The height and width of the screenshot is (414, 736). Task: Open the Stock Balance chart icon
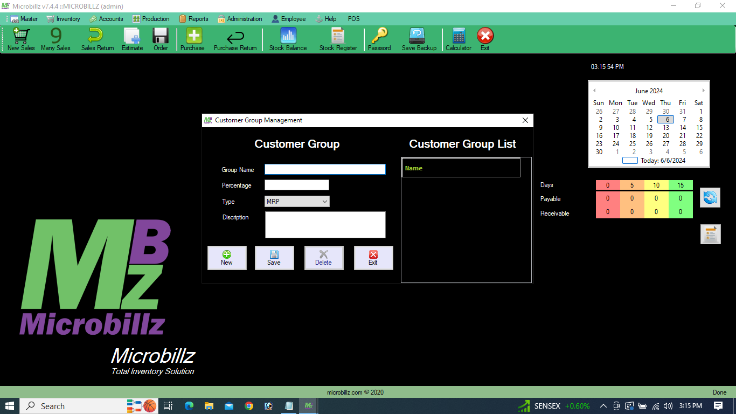(x=288, y=39)
